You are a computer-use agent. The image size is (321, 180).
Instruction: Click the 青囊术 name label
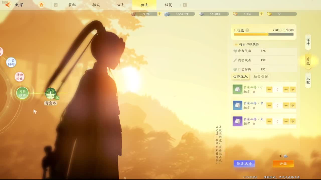(x=50, y=103)
